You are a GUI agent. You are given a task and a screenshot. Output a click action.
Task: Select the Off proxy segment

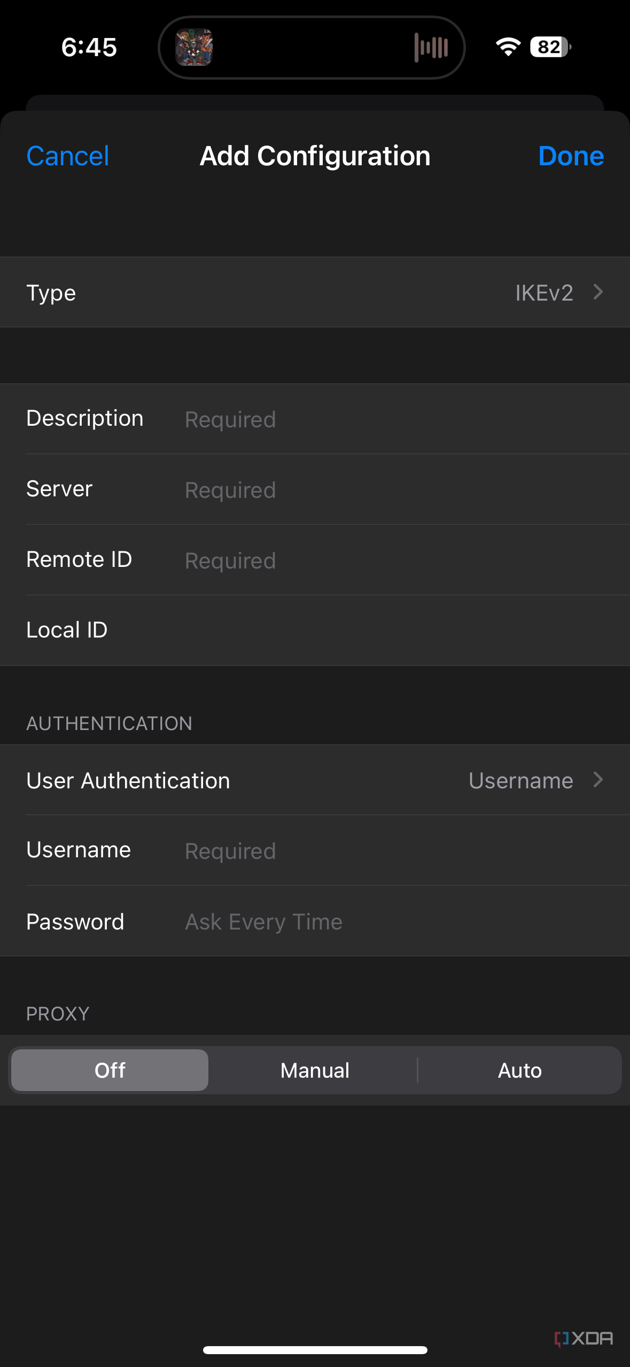(110, 1070)
